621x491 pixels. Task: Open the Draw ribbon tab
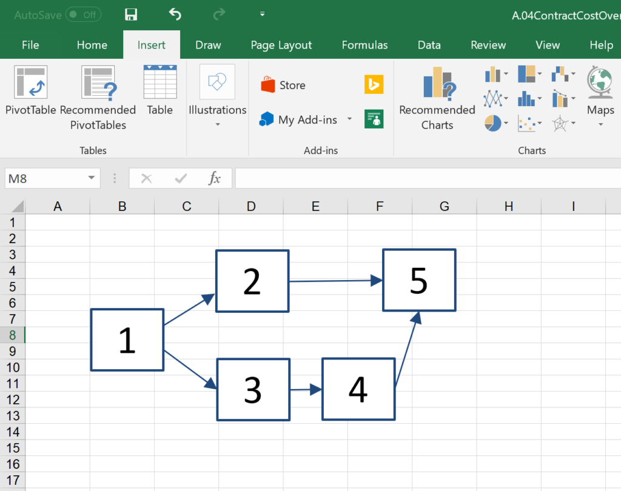coord(207,45)
